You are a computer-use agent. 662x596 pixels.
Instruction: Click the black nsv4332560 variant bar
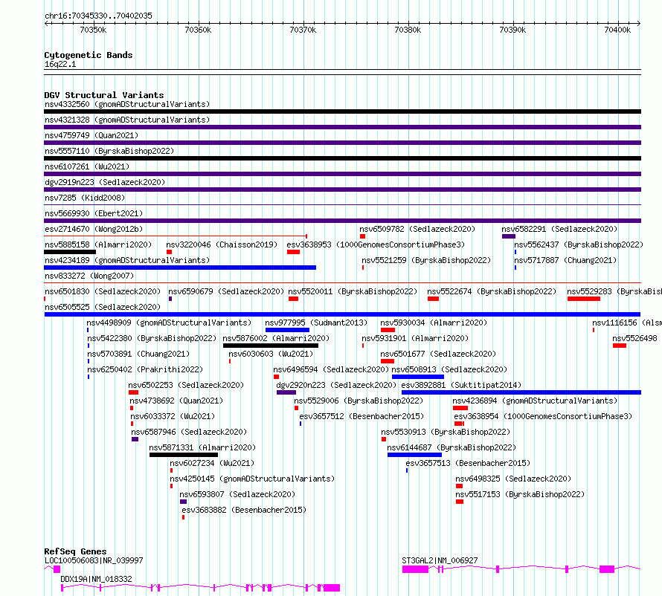(342, 111)
